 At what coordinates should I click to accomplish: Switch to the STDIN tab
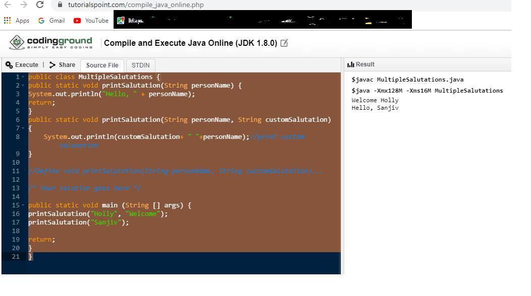[x=140, y=65]
